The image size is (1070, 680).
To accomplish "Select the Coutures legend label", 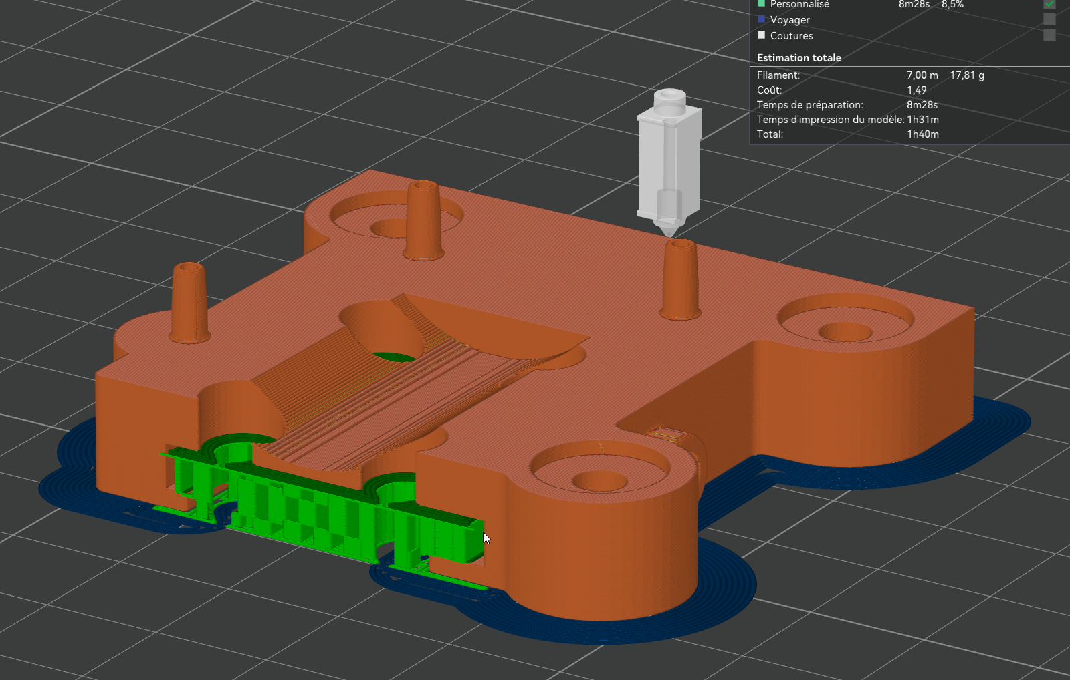I will 792,36.
